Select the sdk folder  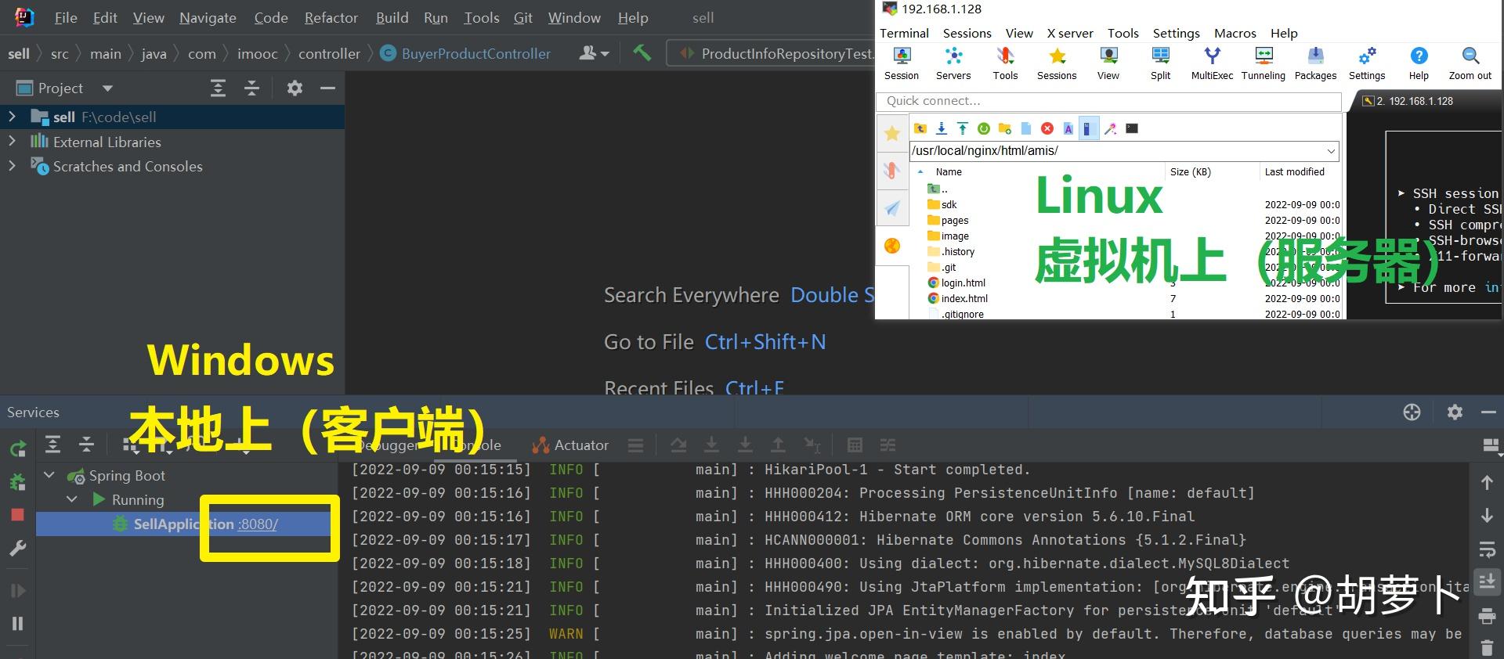[x=942, y=204]
